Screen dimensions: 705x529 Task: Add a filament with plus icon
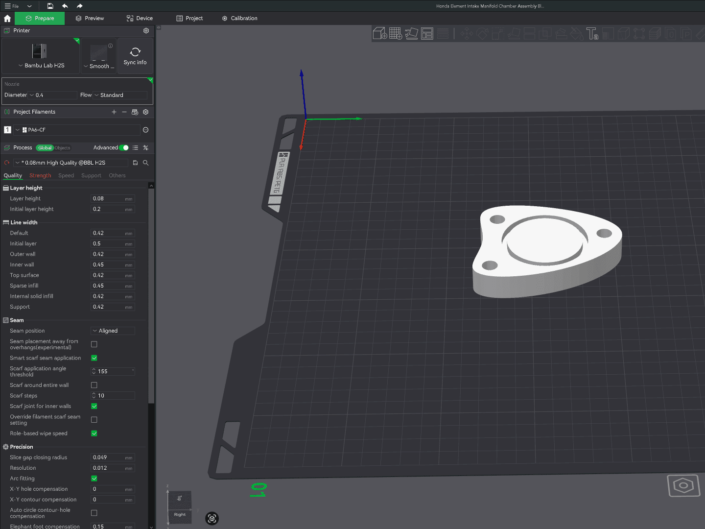tap(114, 112)
